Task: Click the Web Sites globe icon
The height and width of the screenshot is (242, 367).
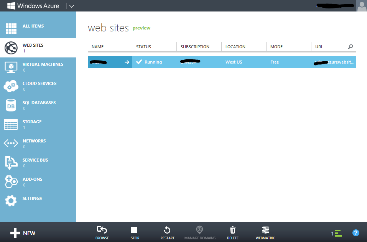Action: (11, 47)
